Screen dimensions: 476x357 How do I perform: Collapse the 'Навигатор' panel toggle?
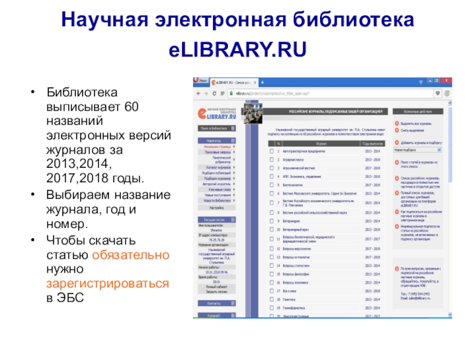click(x=233, y=140)
